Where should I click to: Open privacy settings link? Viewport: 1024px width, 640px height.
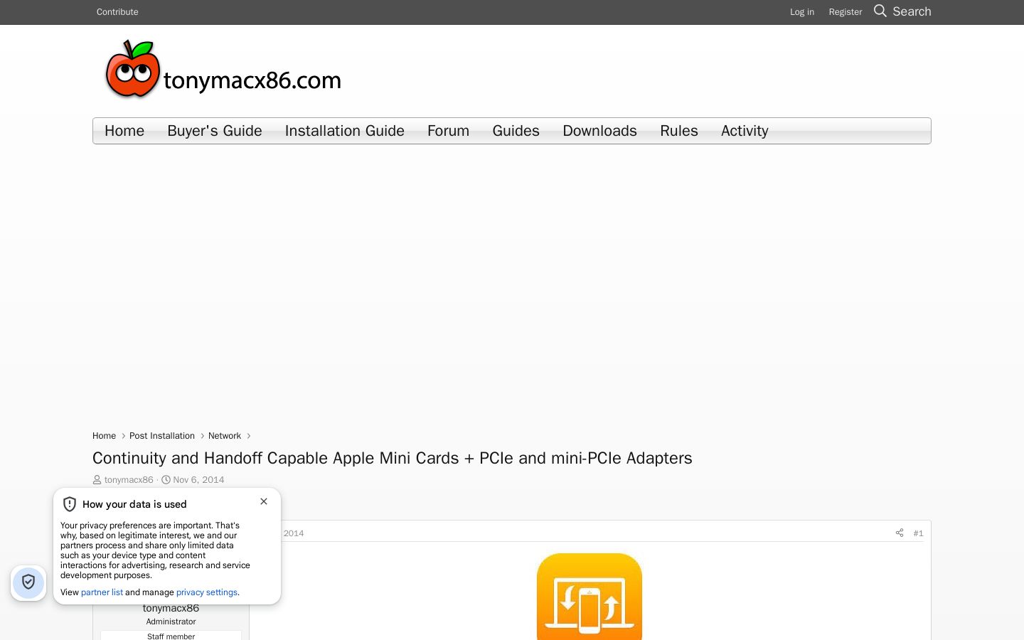(207, 592)
